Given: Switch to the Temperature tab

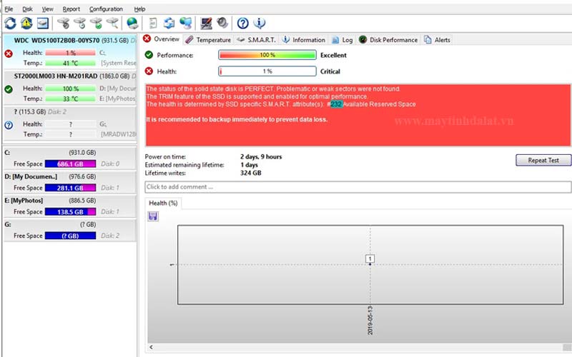Looking at the screenshot, I should [x=208, y=40].
